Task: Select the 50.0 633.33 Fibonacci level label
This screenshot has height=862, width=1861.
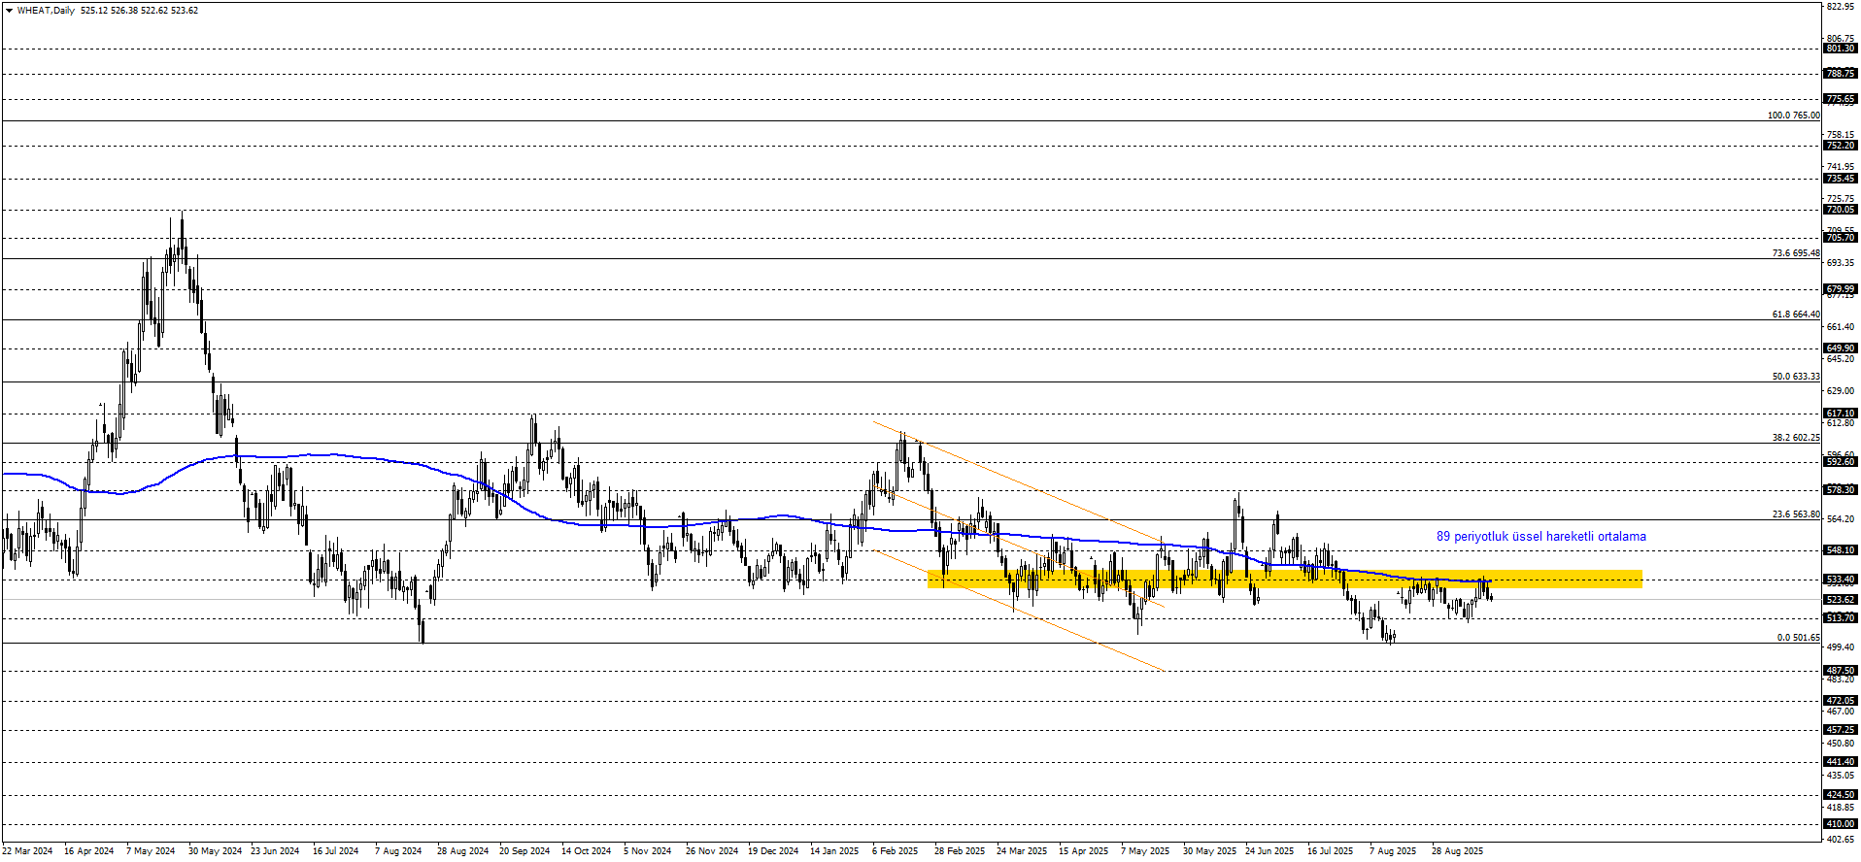Action: (1795, 377)
